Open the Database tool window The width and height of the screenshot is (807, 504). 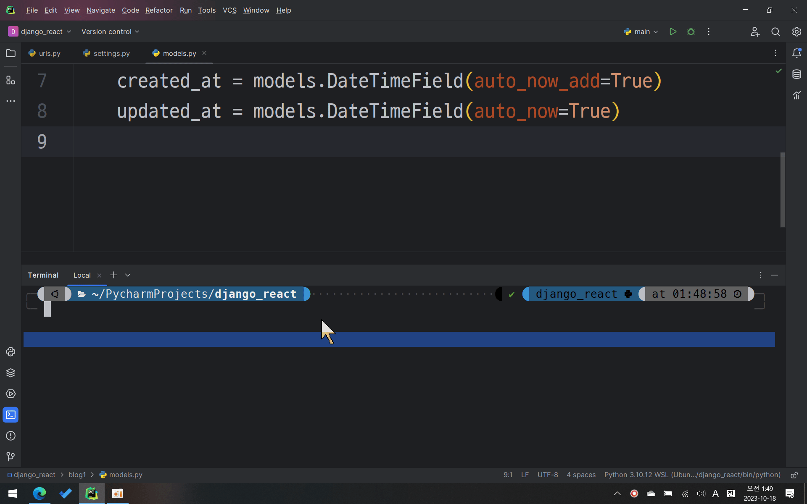point(796,74)
